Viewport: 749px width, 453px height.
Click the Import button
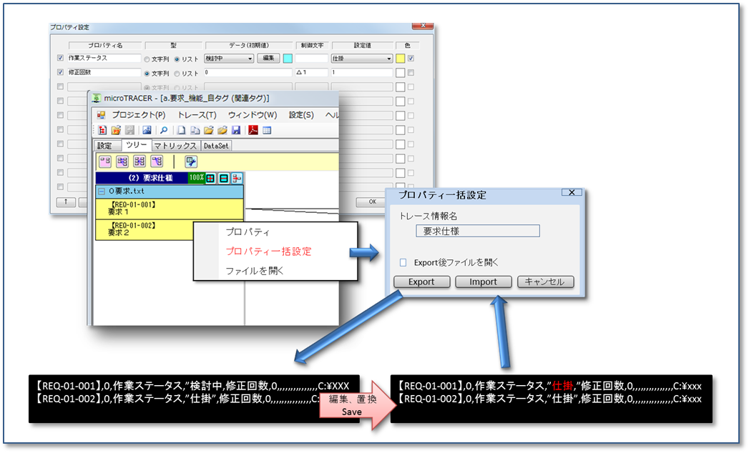tap(483, 282)
